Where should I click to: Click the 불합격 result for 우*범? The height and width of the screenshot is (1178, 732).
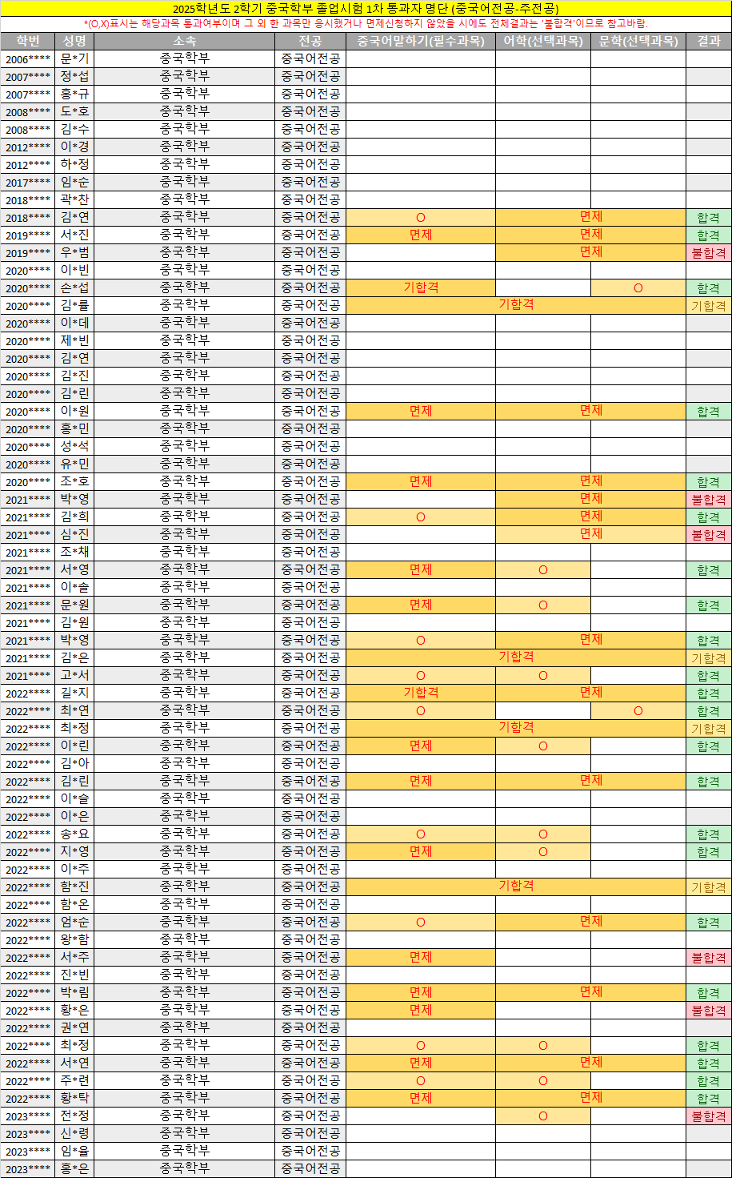pyautogui.click(x=708, y=252)
